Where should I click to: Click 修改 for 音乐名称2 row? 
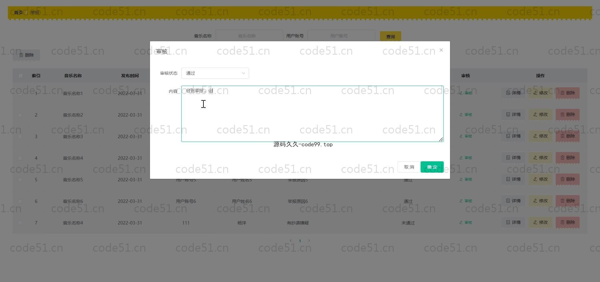540,114
